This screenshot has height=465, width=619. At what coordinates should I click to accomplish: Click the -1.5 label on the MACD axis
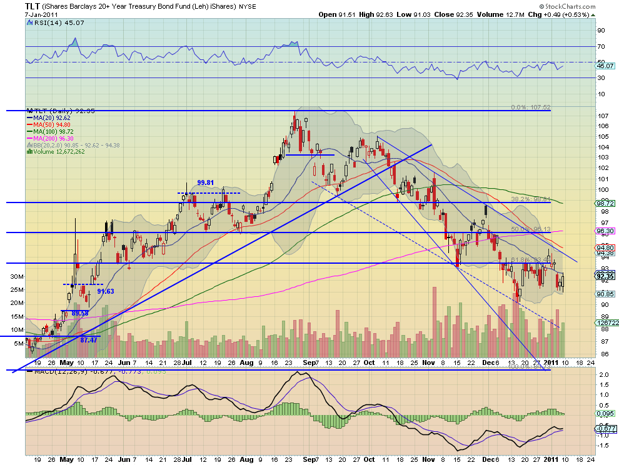point(602,445)
